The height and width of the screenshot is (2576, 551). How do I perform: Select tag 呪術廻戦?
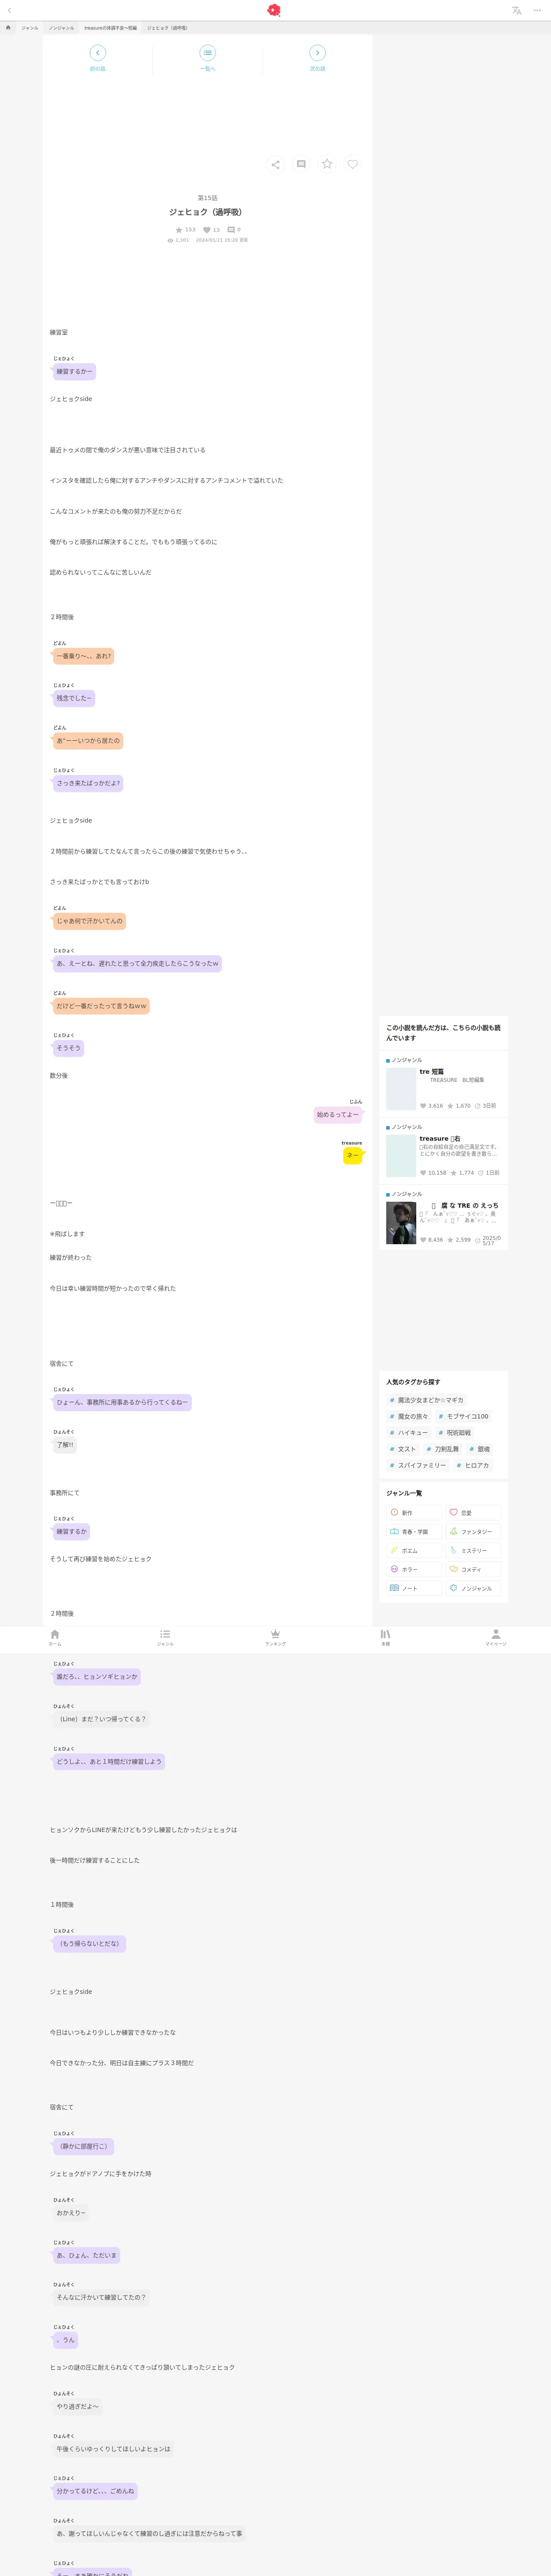tap(455, 1433)
